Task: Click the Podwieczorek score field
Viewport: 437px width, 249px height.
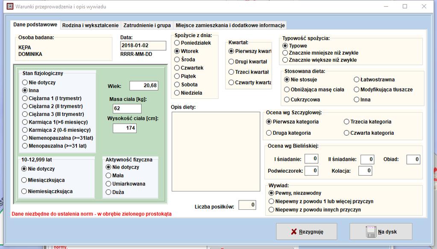Action: (311, 171)
